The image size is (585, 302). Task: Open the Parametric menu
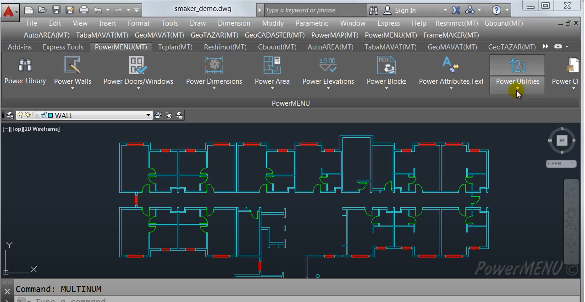pyautogui.click(x=312, y=23)
